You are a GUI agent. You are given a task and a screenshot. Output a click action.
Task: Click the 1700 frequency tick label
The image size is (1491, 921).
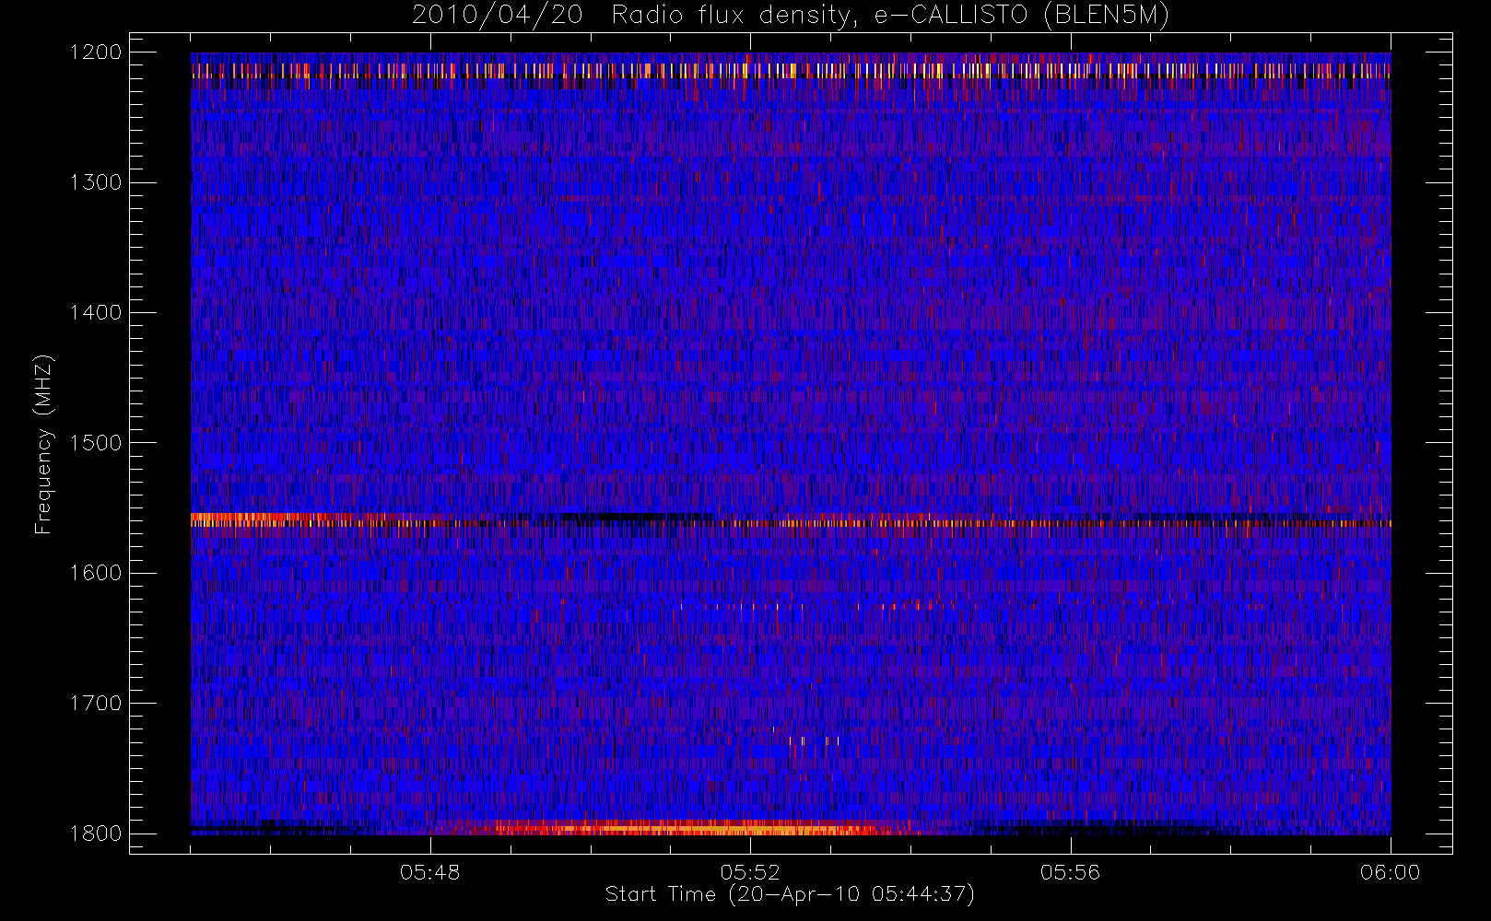[x=96, y=704]
